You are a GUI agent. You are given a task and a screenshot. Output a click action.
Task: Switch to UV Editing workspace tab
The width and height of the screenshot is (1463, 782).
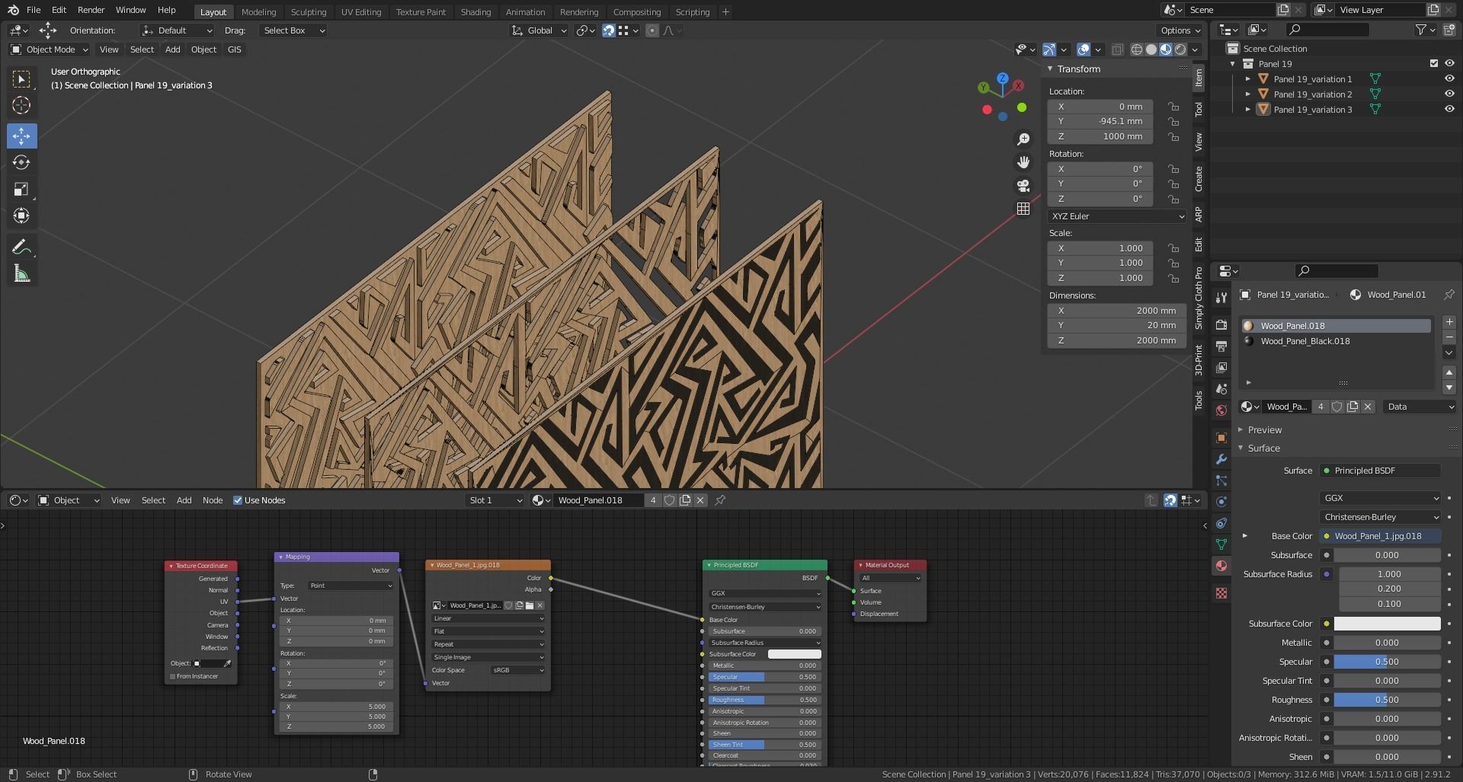pyautogui.click(x=361, y=11)
